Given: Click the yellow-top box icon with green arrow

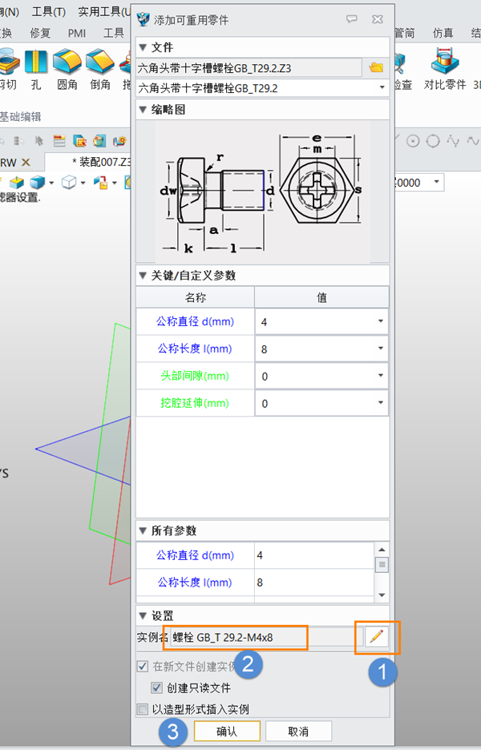Looking at the screenshot, I should pyautogui.click(x=17, y=182).
